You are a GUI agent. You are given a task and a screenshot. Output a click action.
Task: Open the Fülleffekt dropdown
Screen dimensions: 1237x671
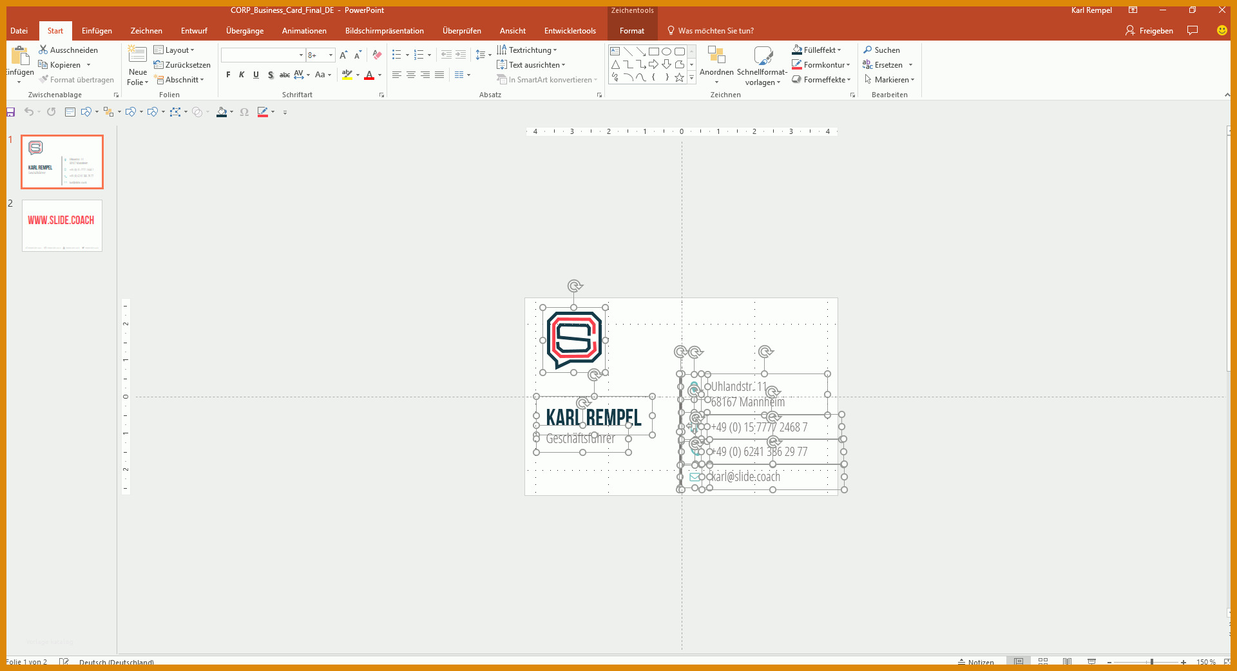pos(817,50)
